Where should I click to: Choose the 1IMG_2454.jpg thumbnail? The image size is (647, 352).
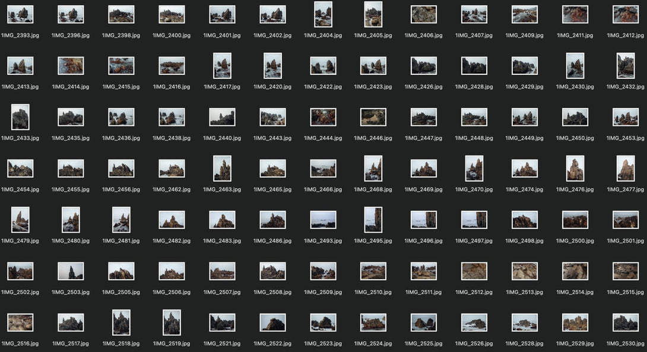20,169
